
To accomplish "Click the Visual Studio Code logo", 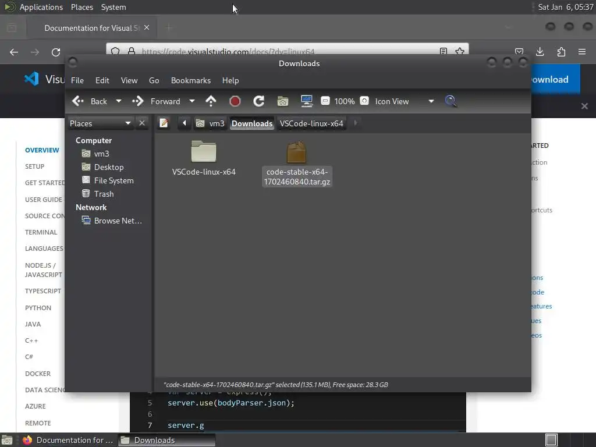I will (32, 79).
